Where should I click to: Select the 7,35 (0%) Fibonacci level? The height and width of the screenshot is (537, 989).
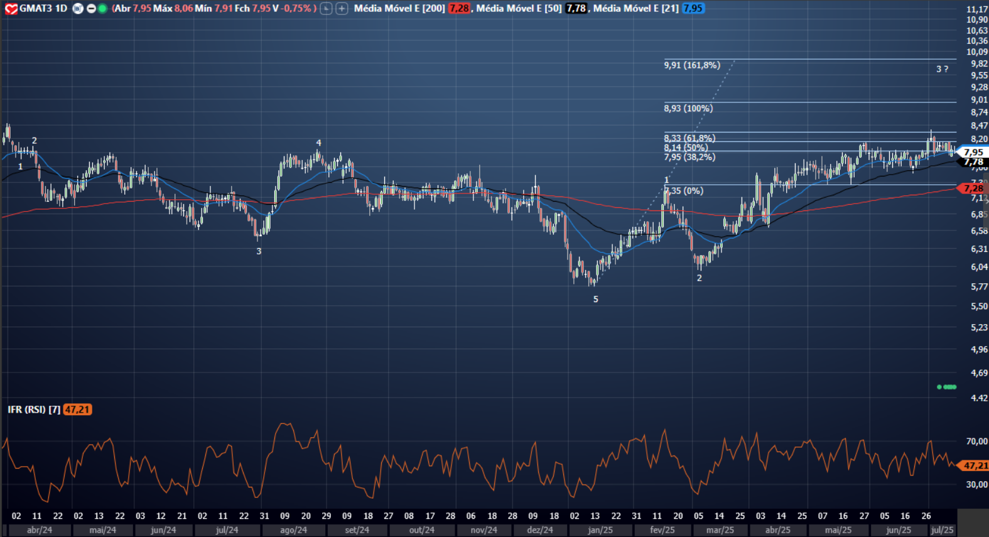coord(684,191)
